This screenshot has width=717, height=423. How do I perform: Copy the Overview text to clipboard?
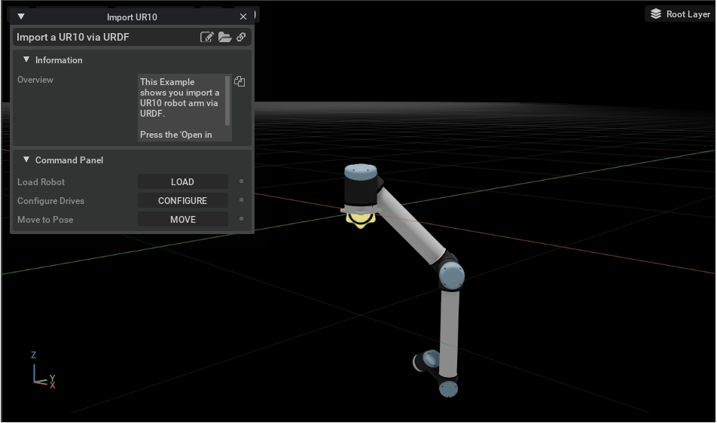(240, 81)
